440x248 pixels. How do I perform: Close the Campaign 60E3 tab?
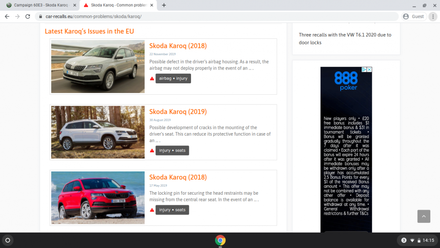tap(74, 5)
